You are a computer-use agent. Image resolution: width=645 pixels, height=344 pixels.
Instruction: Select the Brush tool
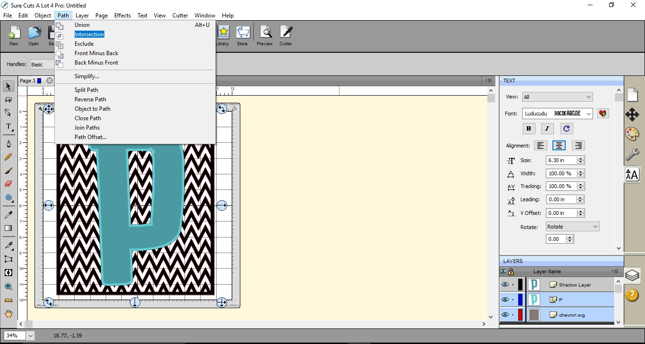point(8,171)
